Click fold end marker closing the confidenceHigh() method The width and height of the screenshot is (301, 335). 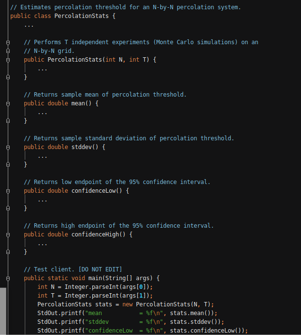coord(8,252)
